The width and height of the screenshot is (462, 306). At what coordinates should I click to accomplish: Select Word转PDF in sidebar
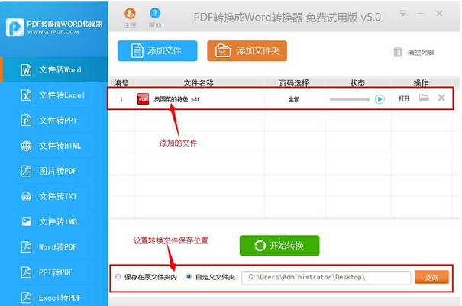(54, 247)
